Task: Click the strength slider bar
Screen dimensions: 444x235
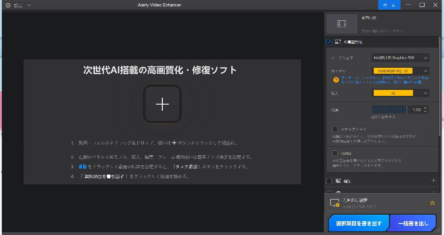Action: point(389,110)
